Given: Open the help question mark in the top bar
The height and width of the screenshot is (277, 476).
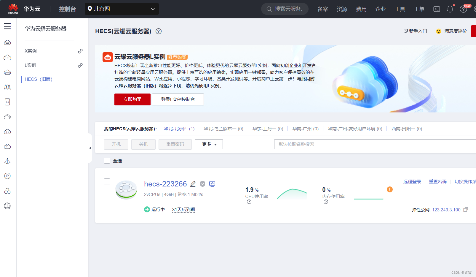Looking at the screenshot, I should tap(463, 9).
